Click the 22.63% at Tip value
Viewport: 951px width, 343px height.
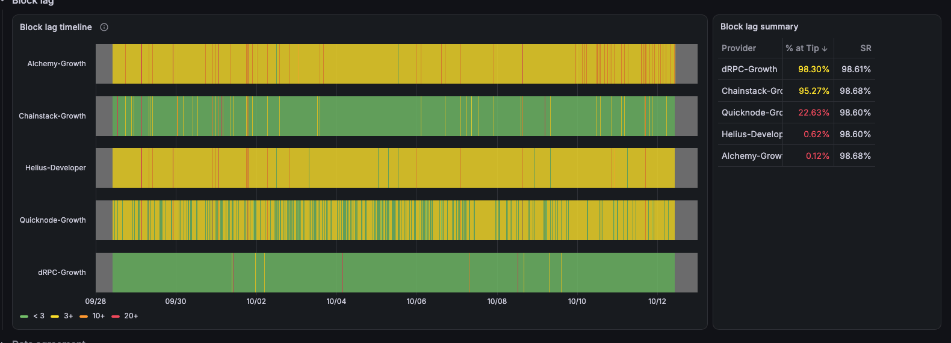[814, 113]
